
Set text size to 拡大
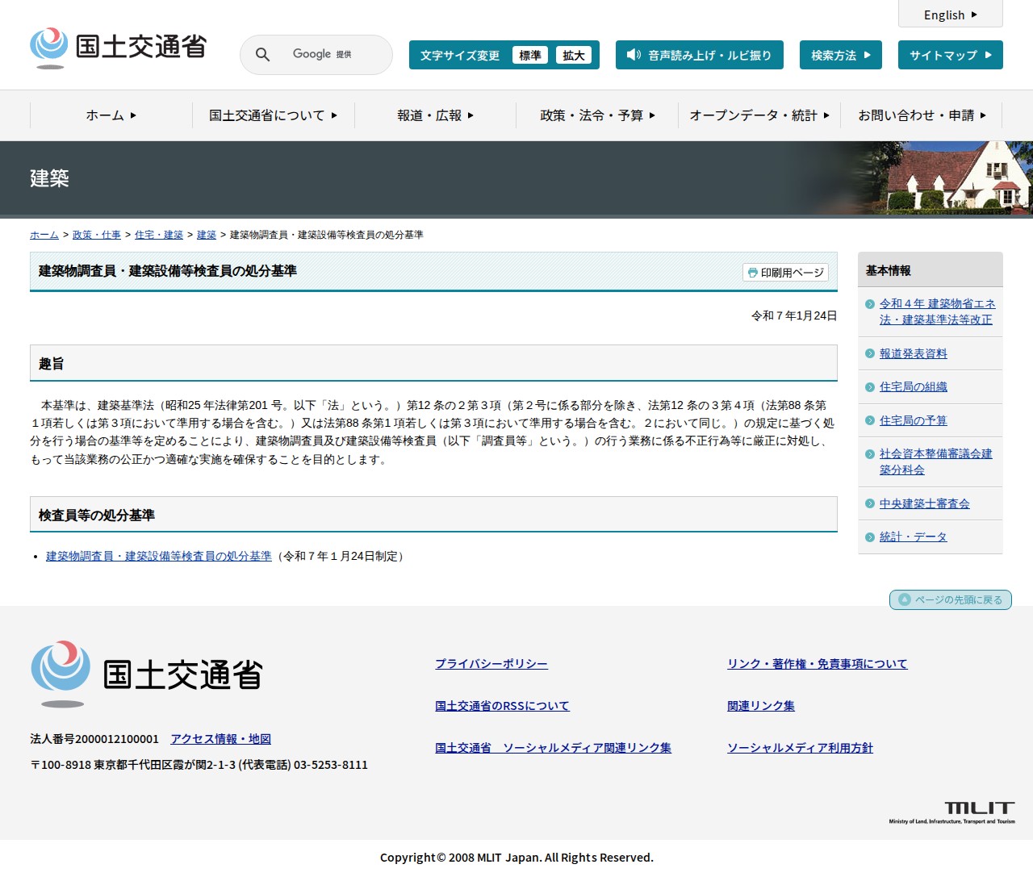coord(574,55)
